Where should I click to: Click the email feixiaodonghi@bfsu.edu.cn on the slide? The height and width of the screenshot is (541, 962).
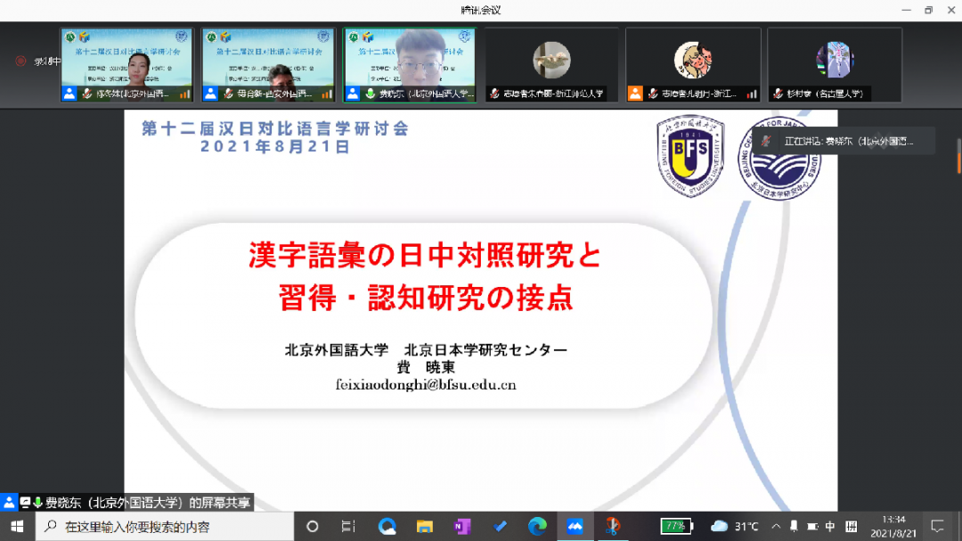[426, 385]
